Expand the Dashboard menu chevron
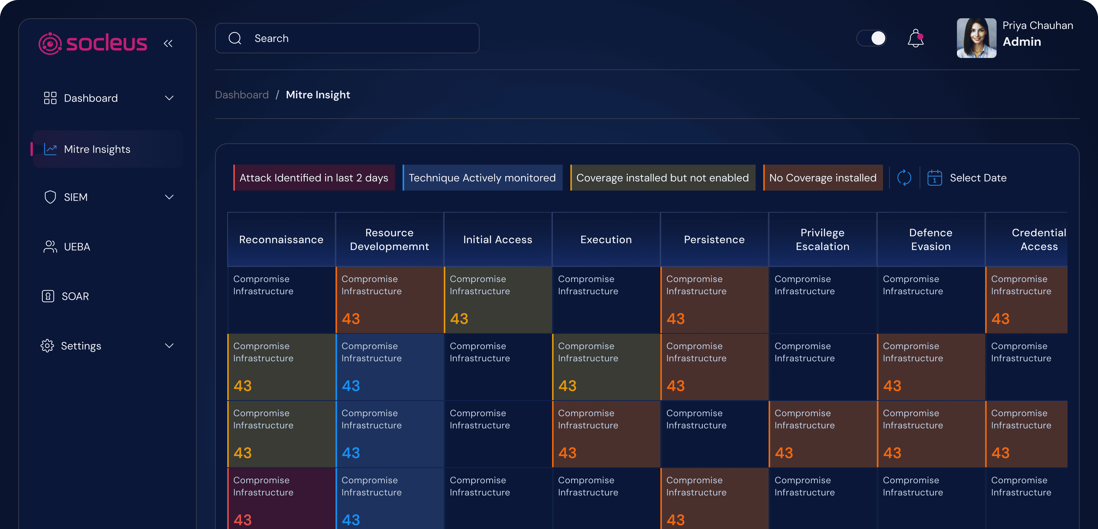Image resolution: width=1098 pixels, height=529 pixels. (x=169, y=98)
